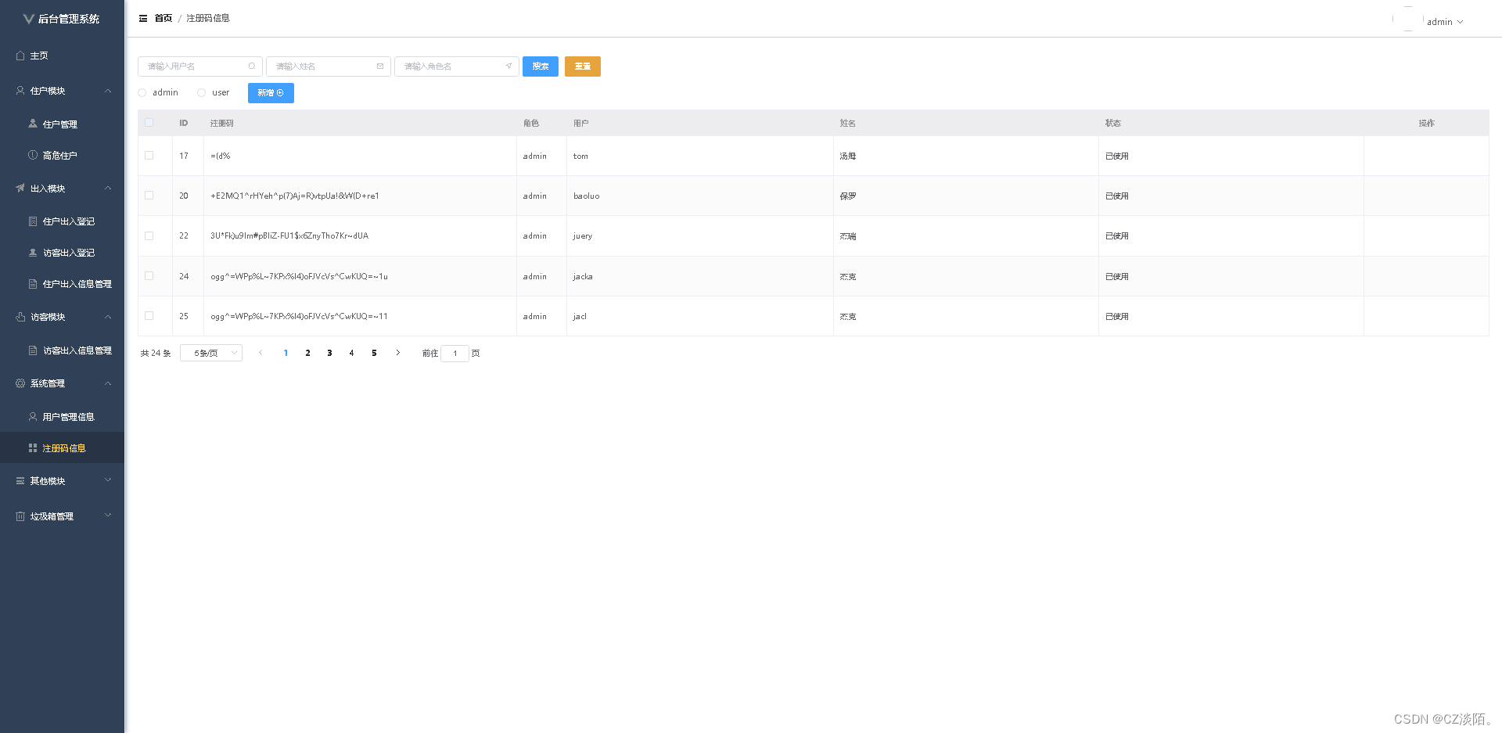
Task: Click the orange 重置 button
Action: pyautogui.click(x=583, y=66)
